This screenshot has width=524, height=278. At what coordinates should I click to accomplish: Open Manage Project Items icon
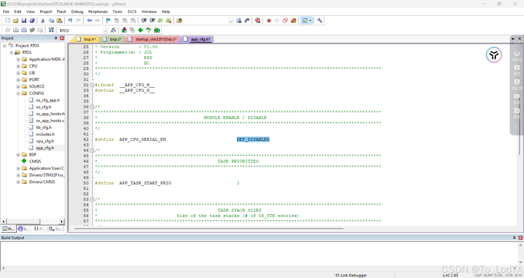(x=124, y=30)
